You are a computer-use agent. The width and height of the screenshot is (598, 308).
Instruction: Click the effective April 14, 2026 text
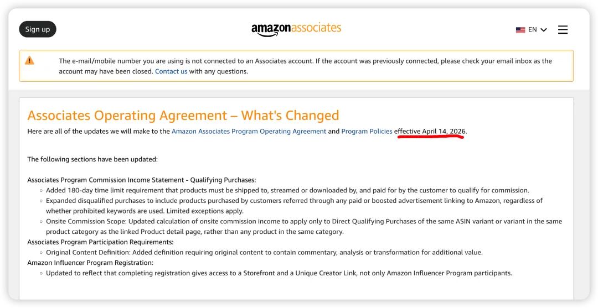[430, 132]
